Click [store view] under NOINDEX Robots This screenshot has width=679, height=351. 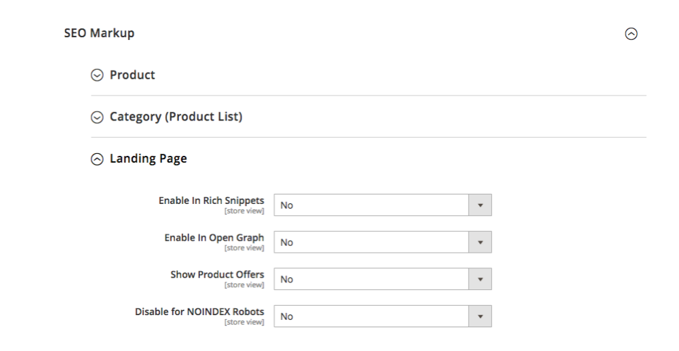tap(244, 322)
